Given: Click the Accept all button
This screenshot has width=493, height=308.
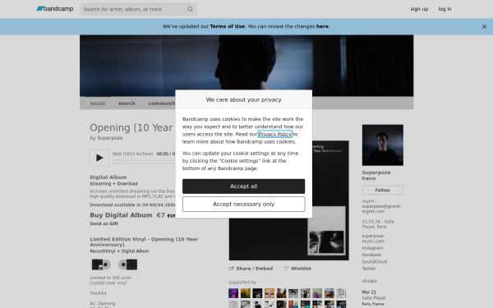Looking at the screenshot, I should pos(244,186).
